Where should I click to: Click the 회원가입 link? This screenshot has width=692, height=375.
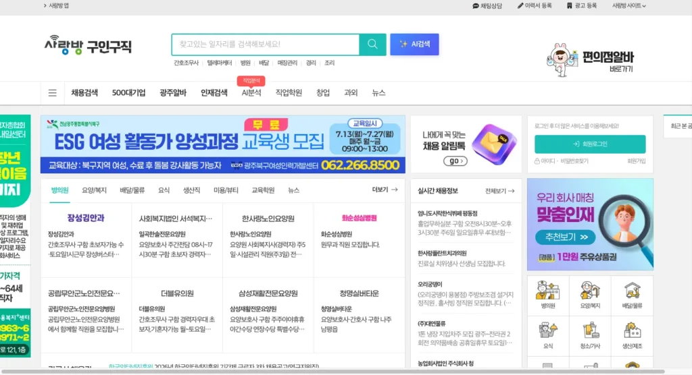point(637,161)
